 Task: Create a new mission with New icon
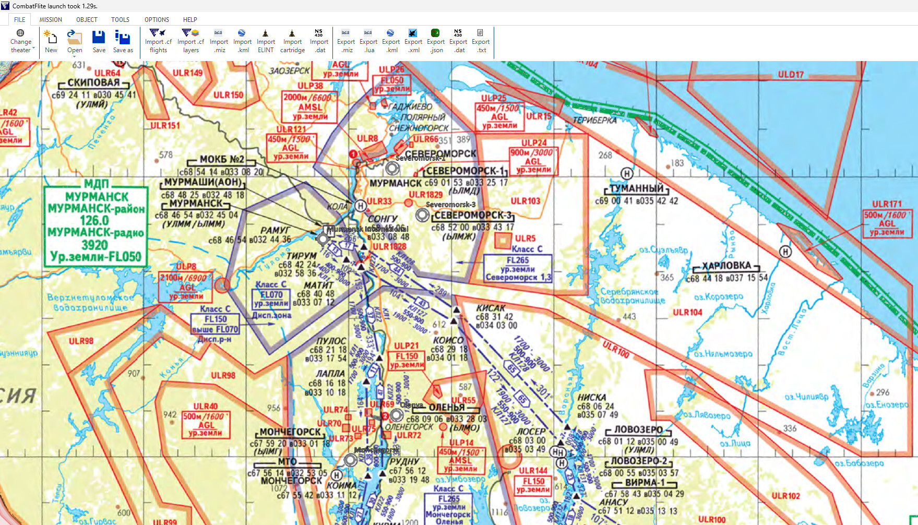(51, 41)
